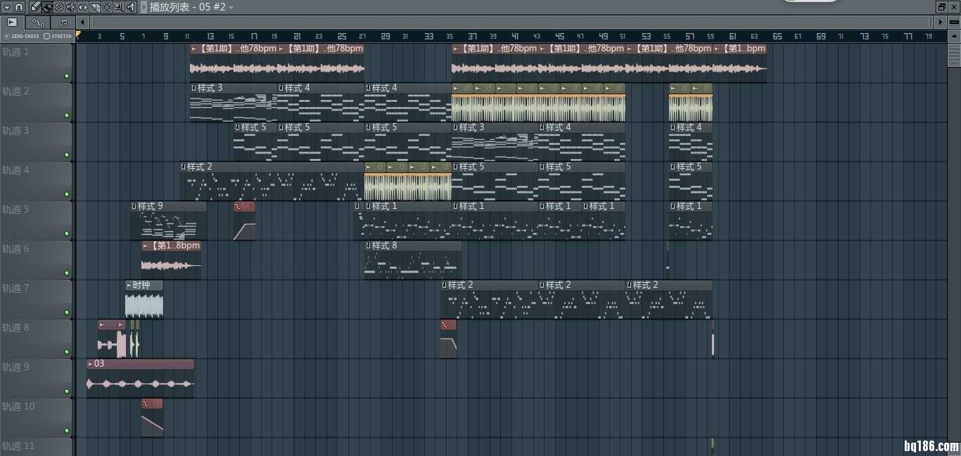The width and height of the screenshot is (961, 456).
Task: Select the Mute tool in toolbar
Action: (x=70, y=7)
